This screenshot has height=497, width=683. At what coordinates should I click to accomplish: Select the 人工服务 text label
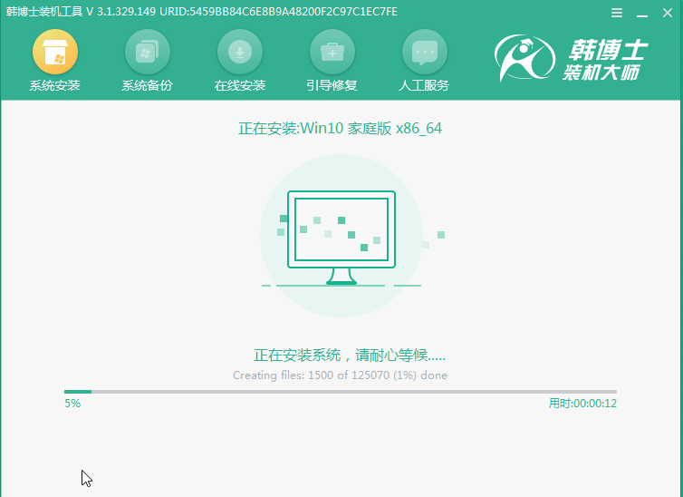[x=424, y=86]
